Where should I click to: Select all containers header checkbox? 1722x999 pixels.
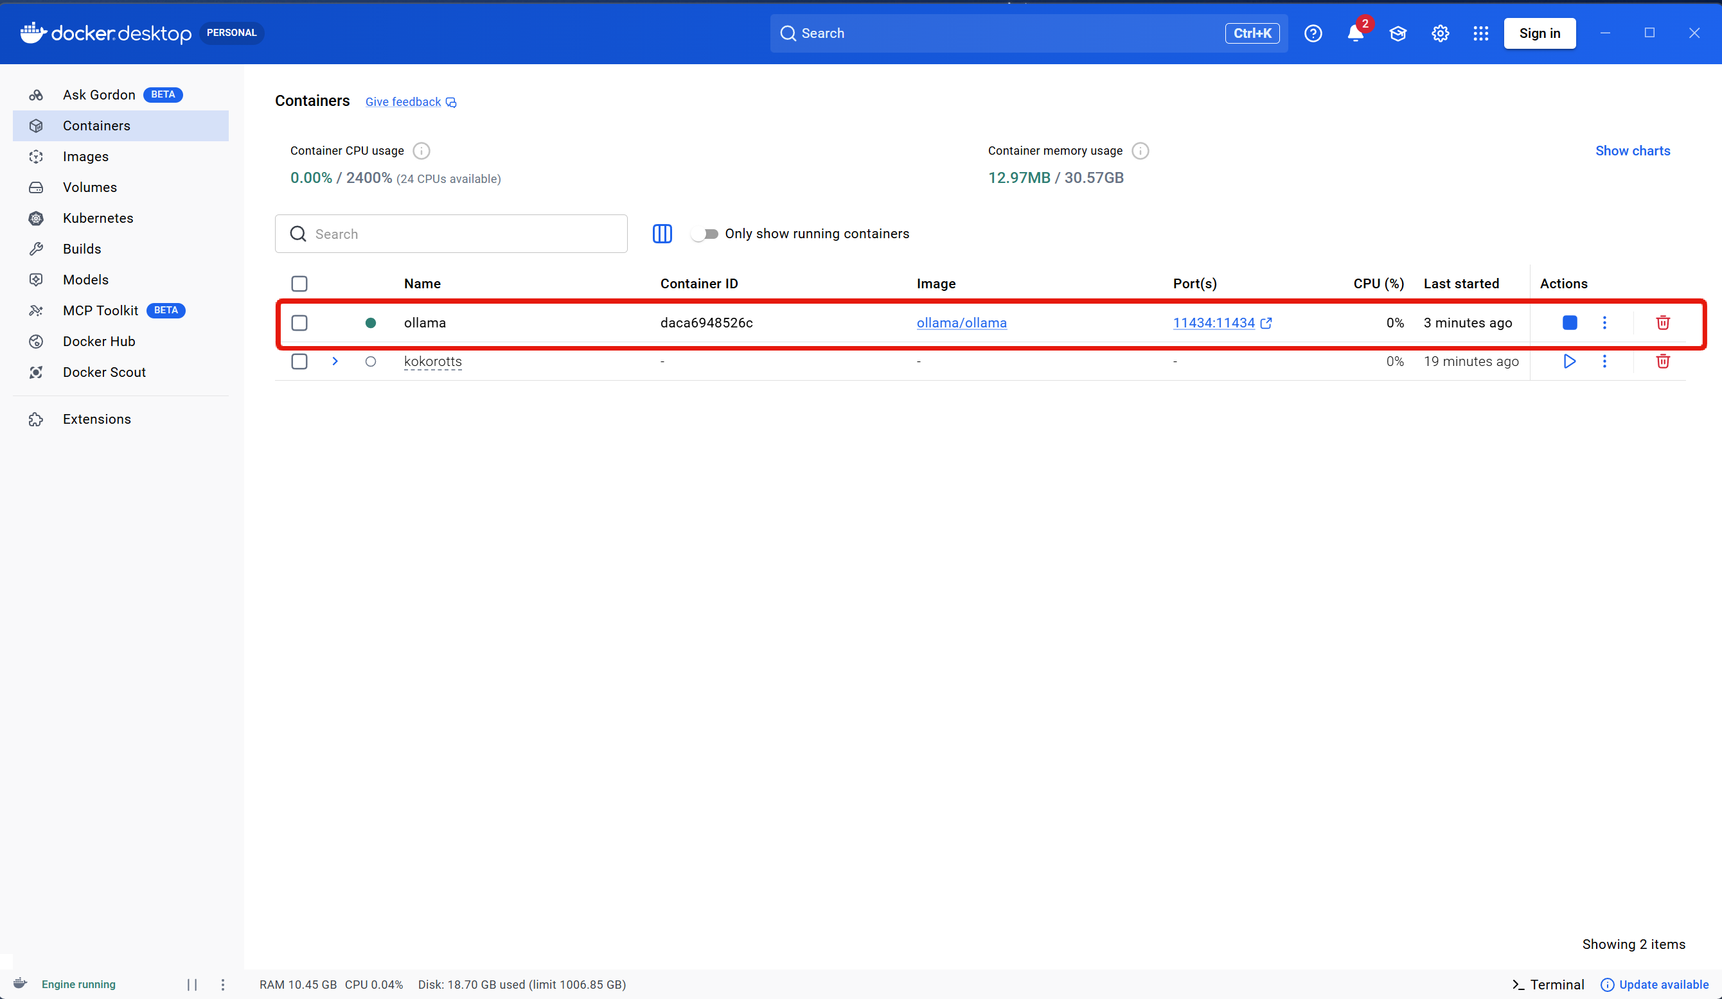click(x=299, y=283)
